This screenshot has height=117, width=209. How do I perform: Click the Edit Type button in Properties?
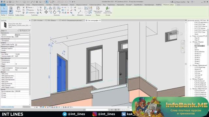pyautogui.click(x=25, y=31)
